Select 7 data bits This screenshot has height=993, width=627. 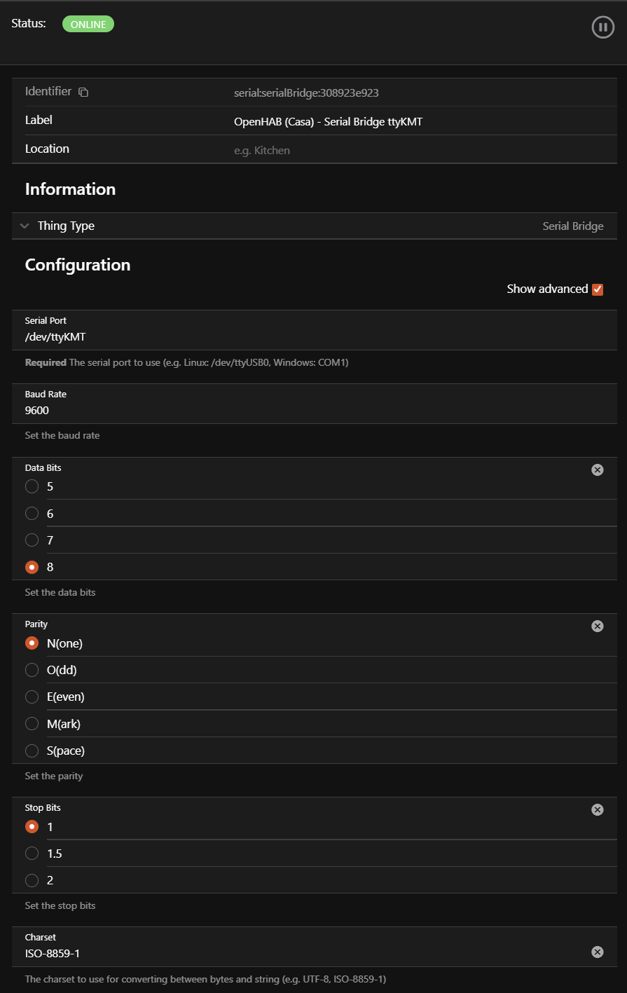[x=32, y=540]
